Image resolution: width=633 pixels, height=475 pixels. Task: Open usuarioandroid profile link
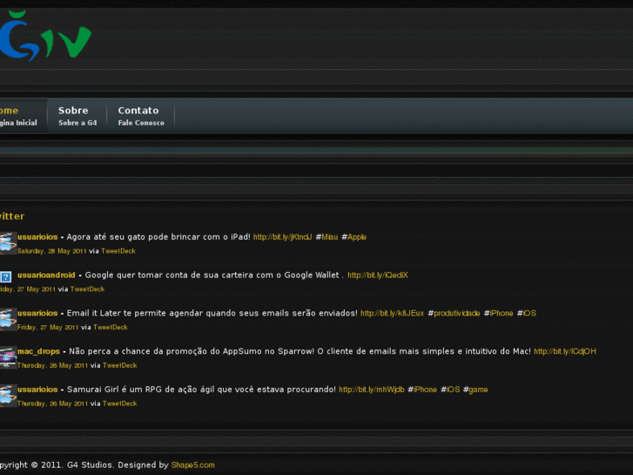46,275
